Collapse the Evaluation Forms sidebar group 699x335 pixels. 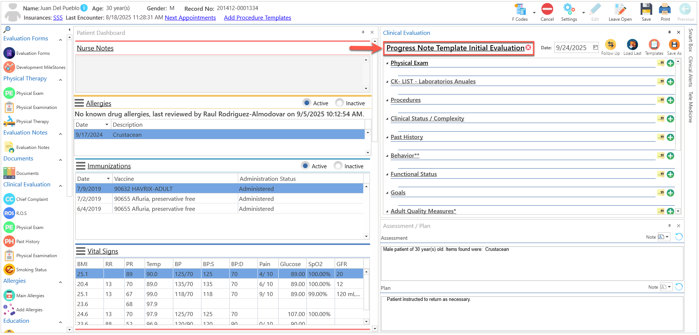click(x=60, y=40)
